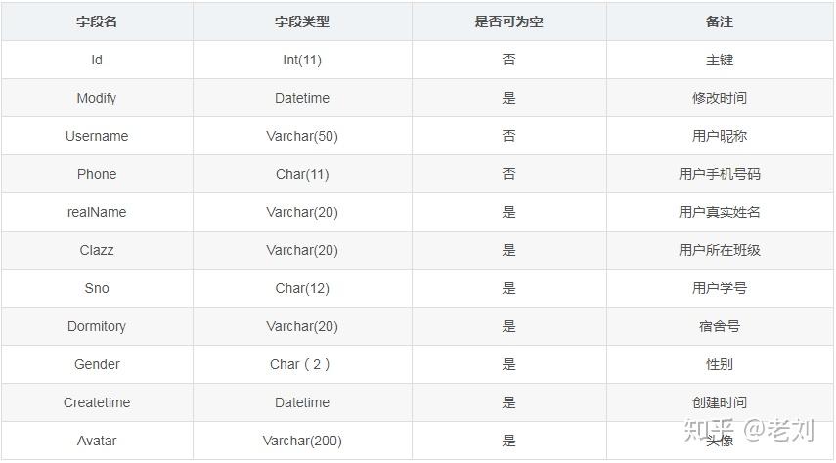Select the Dormitory field cell
Image resolution: width=836 pixels, height=463 pixels.
[97, 326]
